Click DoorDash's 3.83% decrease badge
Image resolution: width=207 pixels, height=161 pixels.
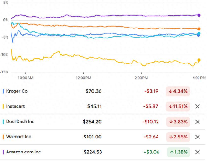click(x=178, y=122)
